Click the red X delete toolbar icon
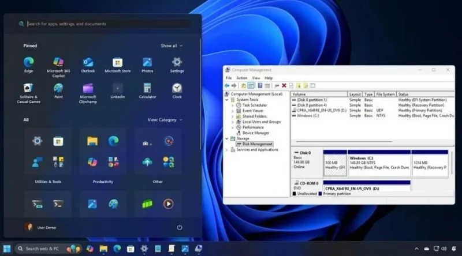This screenshot has width=462, height=256. (284, 86)
